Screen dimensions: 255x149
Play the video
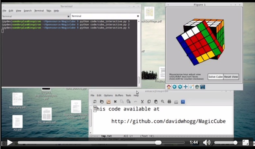(x=10, y=143)
